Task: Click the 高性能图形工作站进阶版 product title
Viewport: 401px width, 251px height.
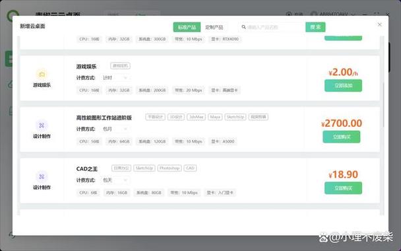Action: pyautogui.click(x=104, y=118)
